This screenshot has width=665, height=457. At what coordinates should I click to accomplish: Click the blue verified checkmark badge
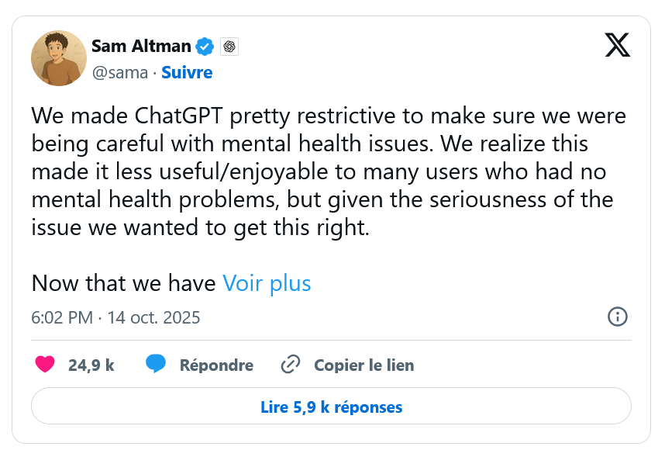(x=205, y=47)
